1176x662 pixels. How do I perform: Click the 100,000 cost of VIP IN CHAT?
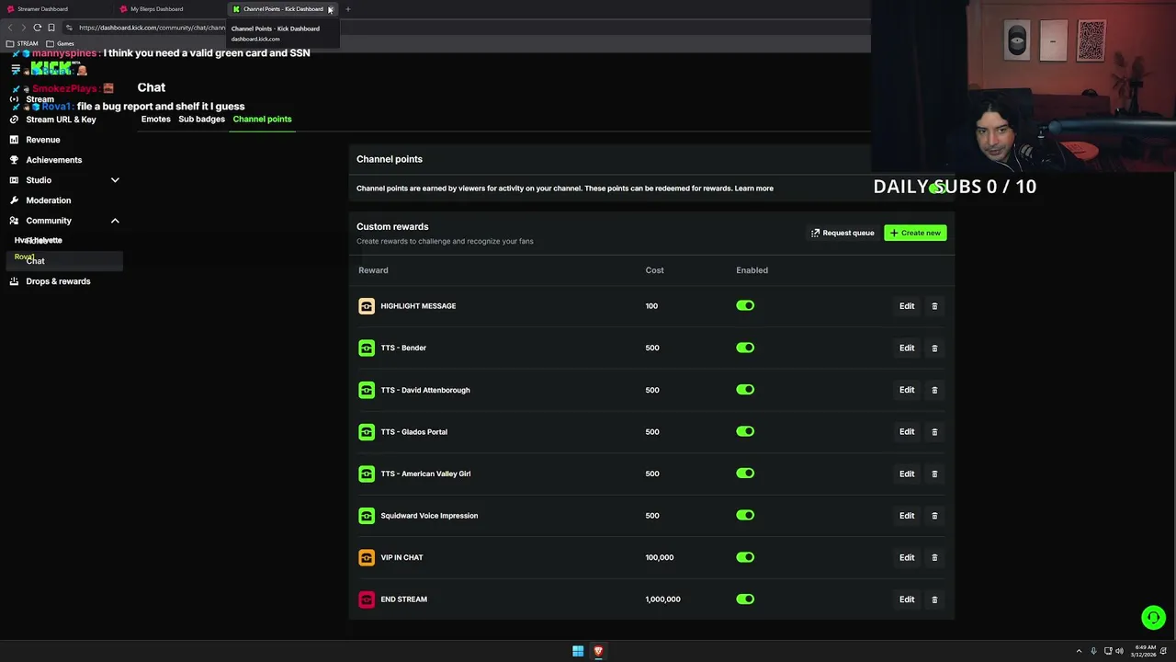(660, 557)
